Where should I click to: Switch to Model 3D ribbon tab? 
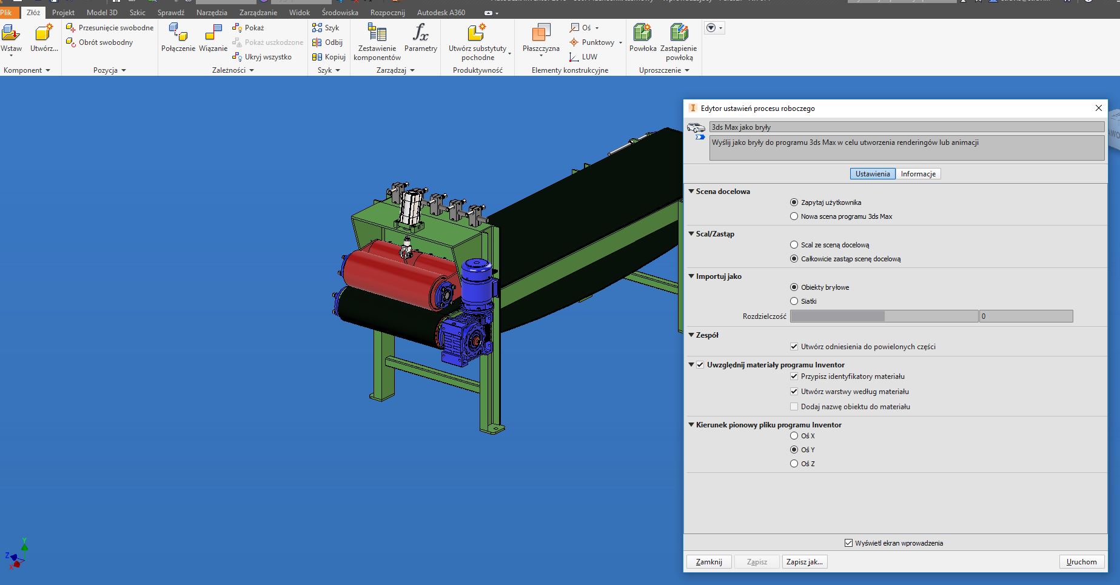[102, 12]
